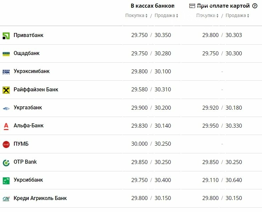This screenshot has width=262, height=212.
Task: Sort by card payment Продажа column
Action: point(237,15)
